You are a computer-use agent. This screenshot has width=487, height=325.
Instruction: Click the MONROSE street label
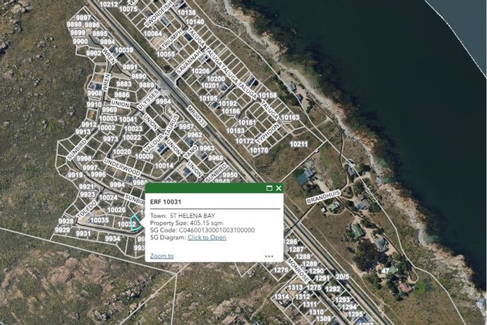298,270
